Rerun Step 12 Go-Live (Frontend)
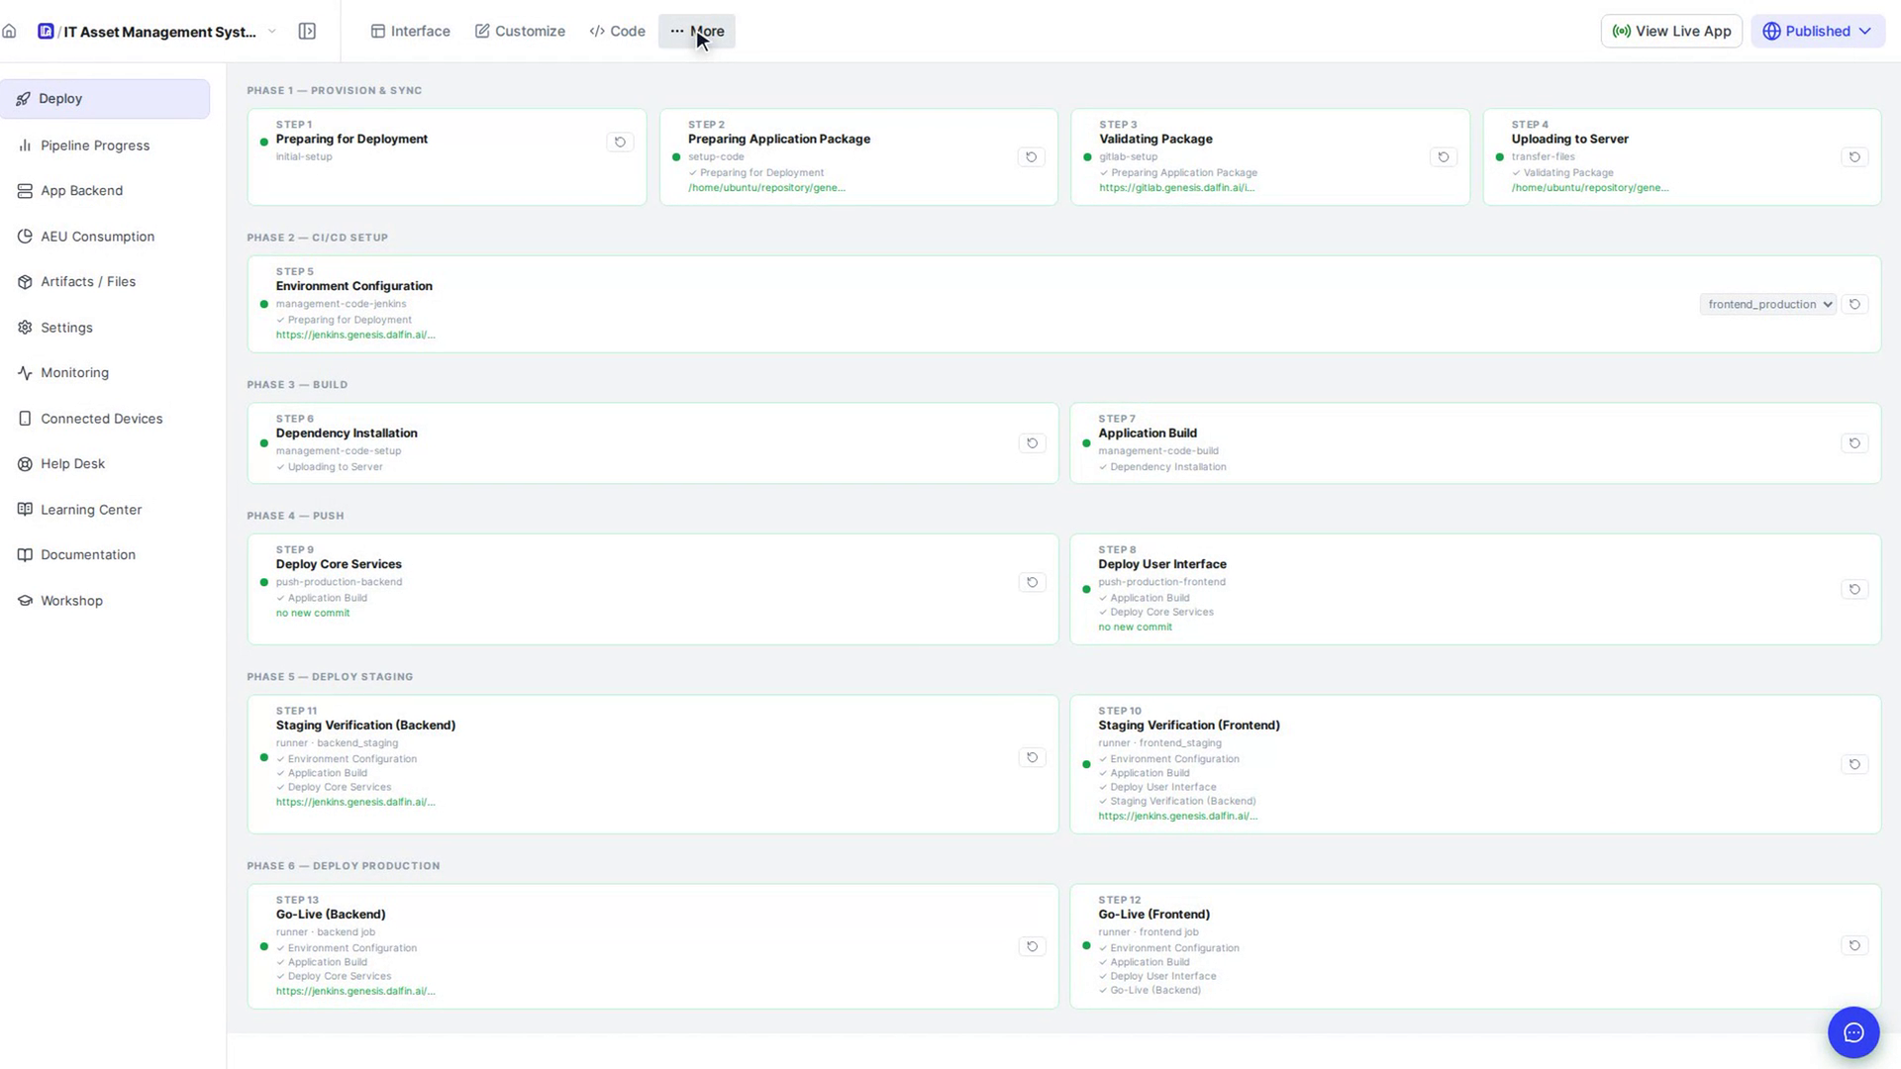1901x1069 pixels. [x=1854, y=946]
